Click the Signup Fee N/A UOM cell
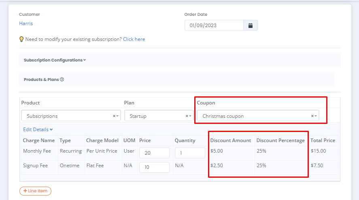Viewport: 359px width, 200px height. pyautogui.click(x=128, y=166)
